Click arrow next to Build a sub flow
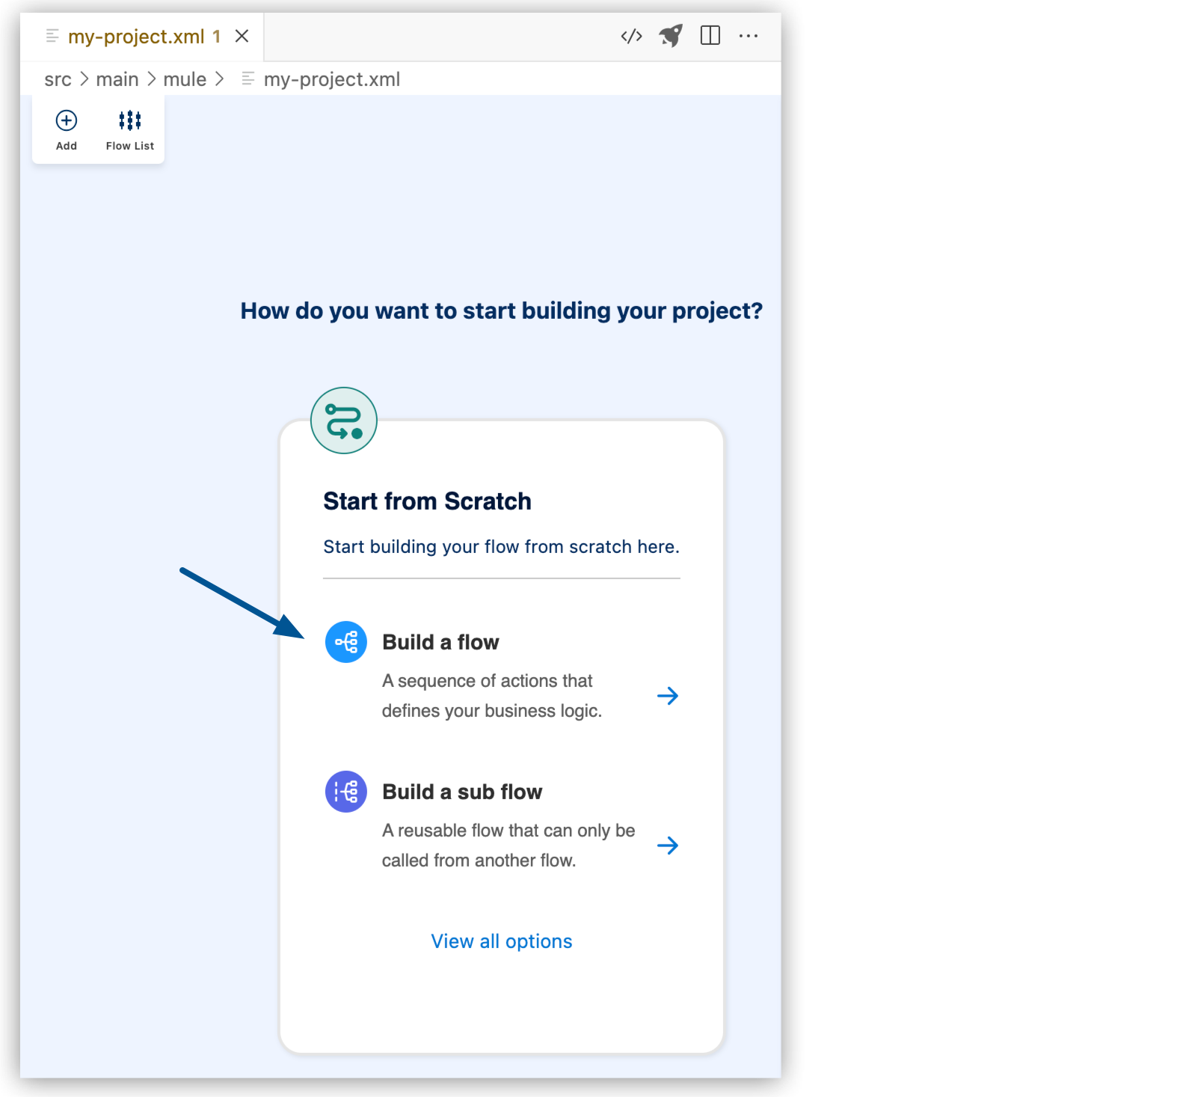 [667, 846]
